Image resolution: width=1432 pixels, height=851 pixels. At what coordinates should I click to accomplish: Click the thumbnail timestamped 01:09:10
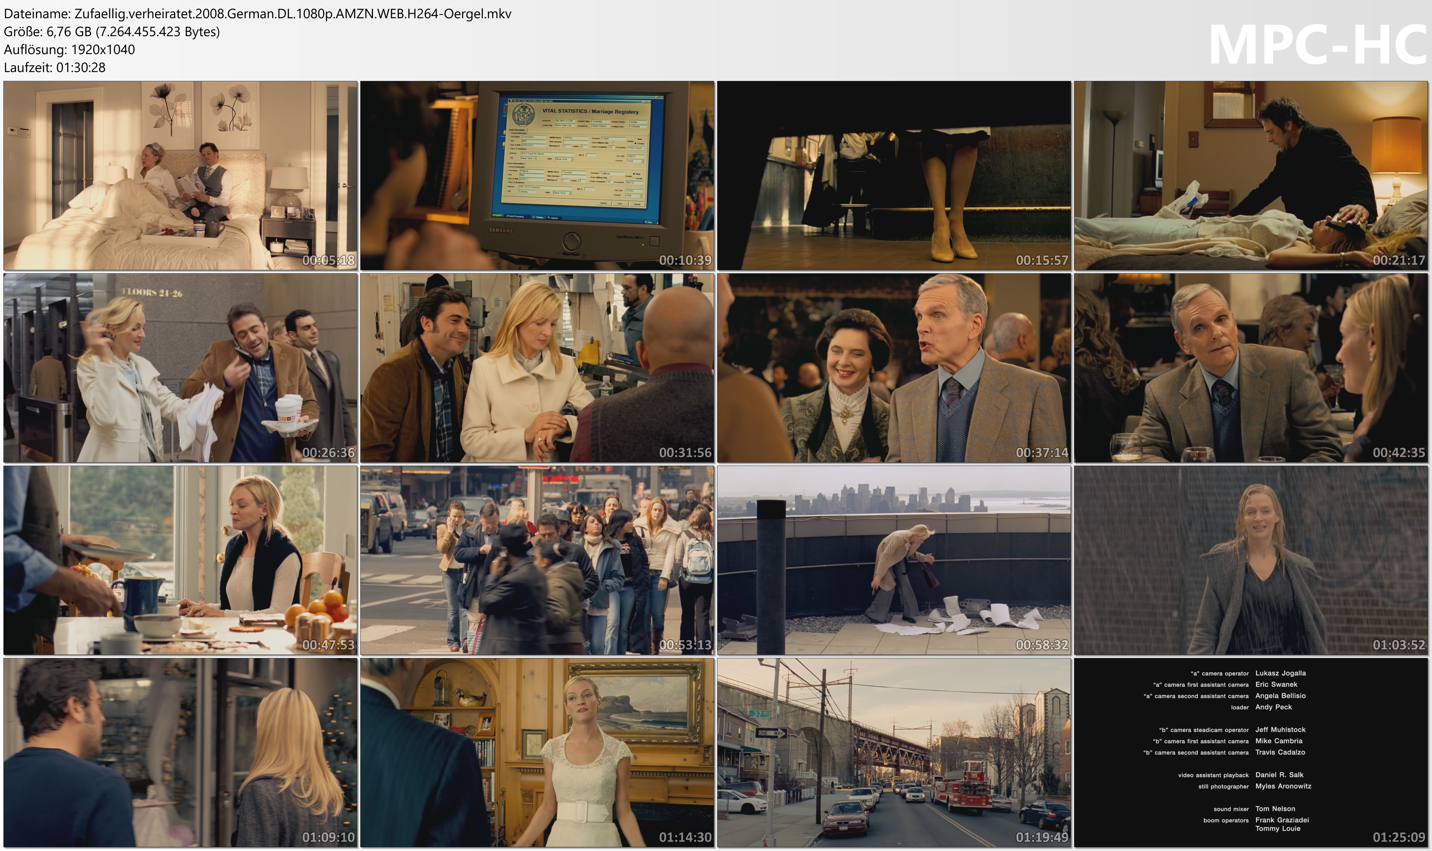180,752
